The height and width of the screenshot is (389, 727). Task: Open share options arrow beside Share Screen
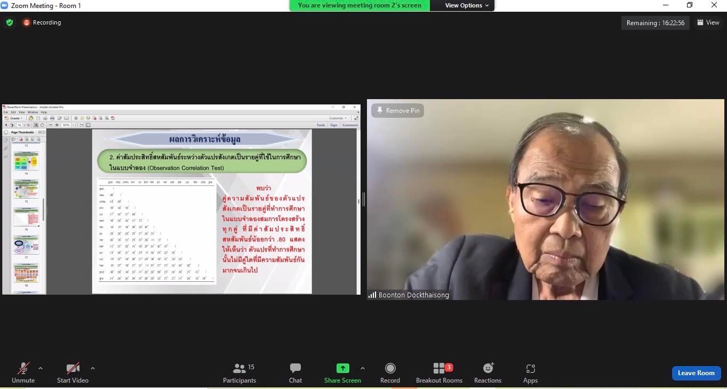(x=363, y=368)
